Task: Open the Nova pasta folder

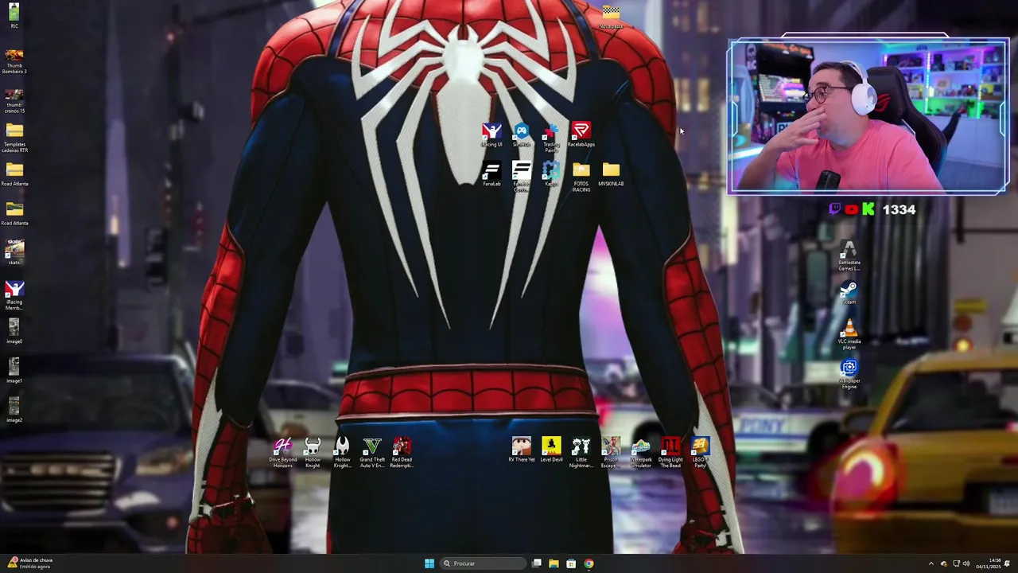Action: point(611,17)
